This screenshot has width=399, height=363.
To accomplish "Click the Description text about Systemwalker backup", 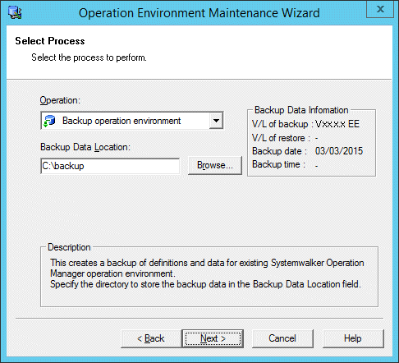I will [x=207, y=273].
